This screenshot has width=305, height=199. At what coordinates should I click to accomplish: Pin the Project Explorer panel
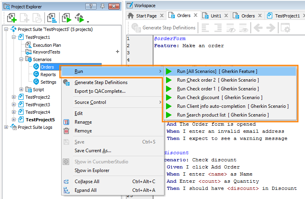click(103, 6)
